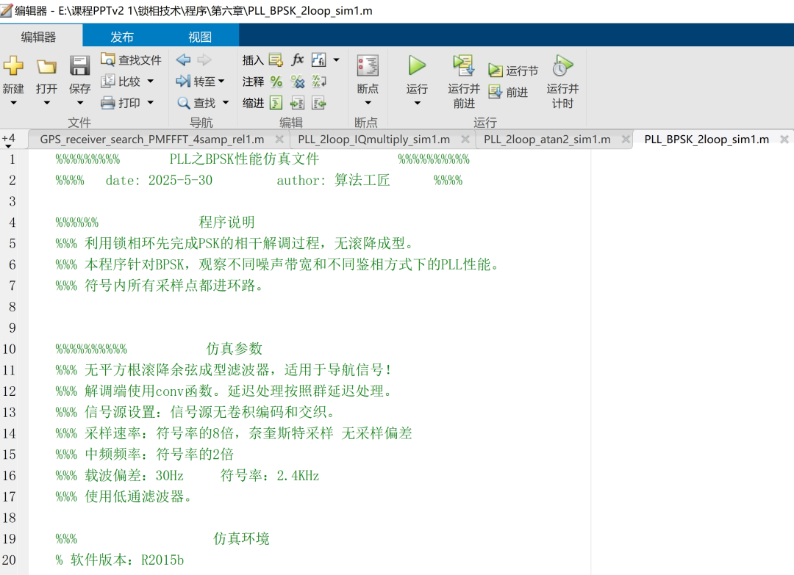Click the insert function fx icon
794x575 pixels.
[x=298, y=59]
